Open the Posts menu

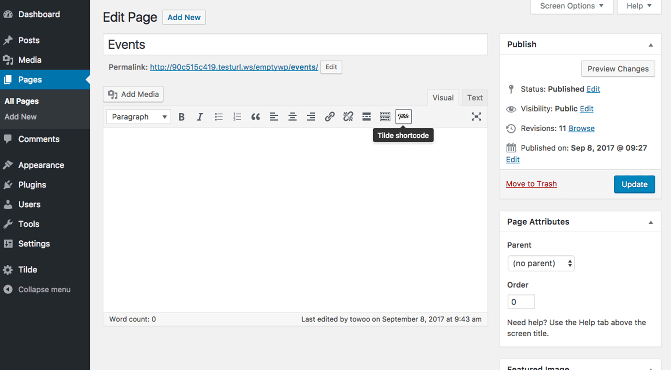point(45,40)
